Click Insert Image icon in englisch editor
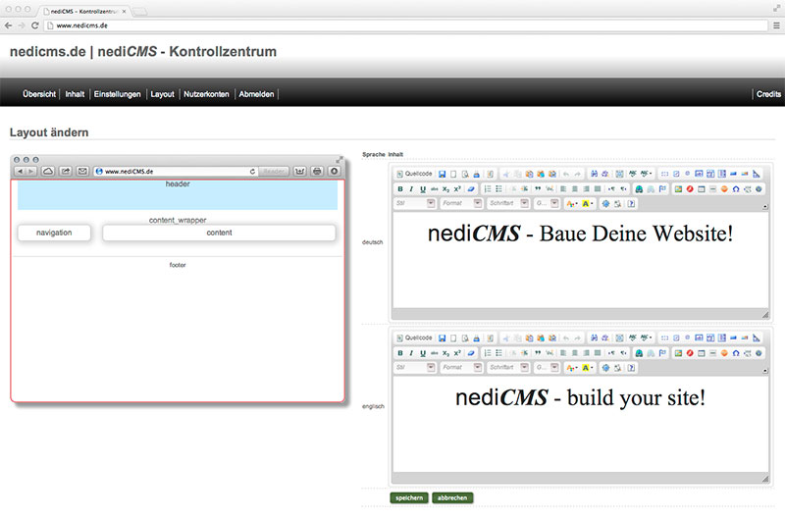This screenshot has width=785, height=520. [x=678, y=353]
